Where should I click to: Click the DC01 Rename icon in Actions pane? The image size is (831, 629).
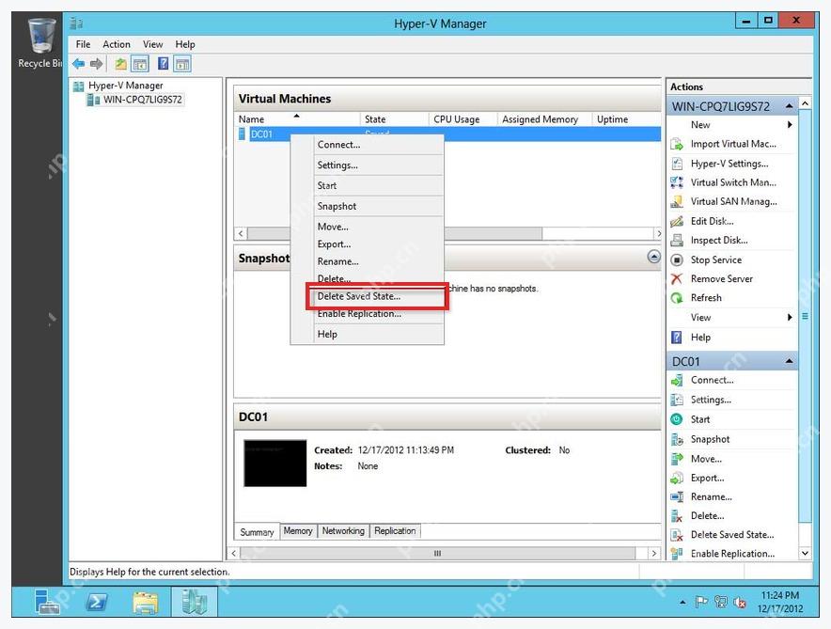coord(677,497)
